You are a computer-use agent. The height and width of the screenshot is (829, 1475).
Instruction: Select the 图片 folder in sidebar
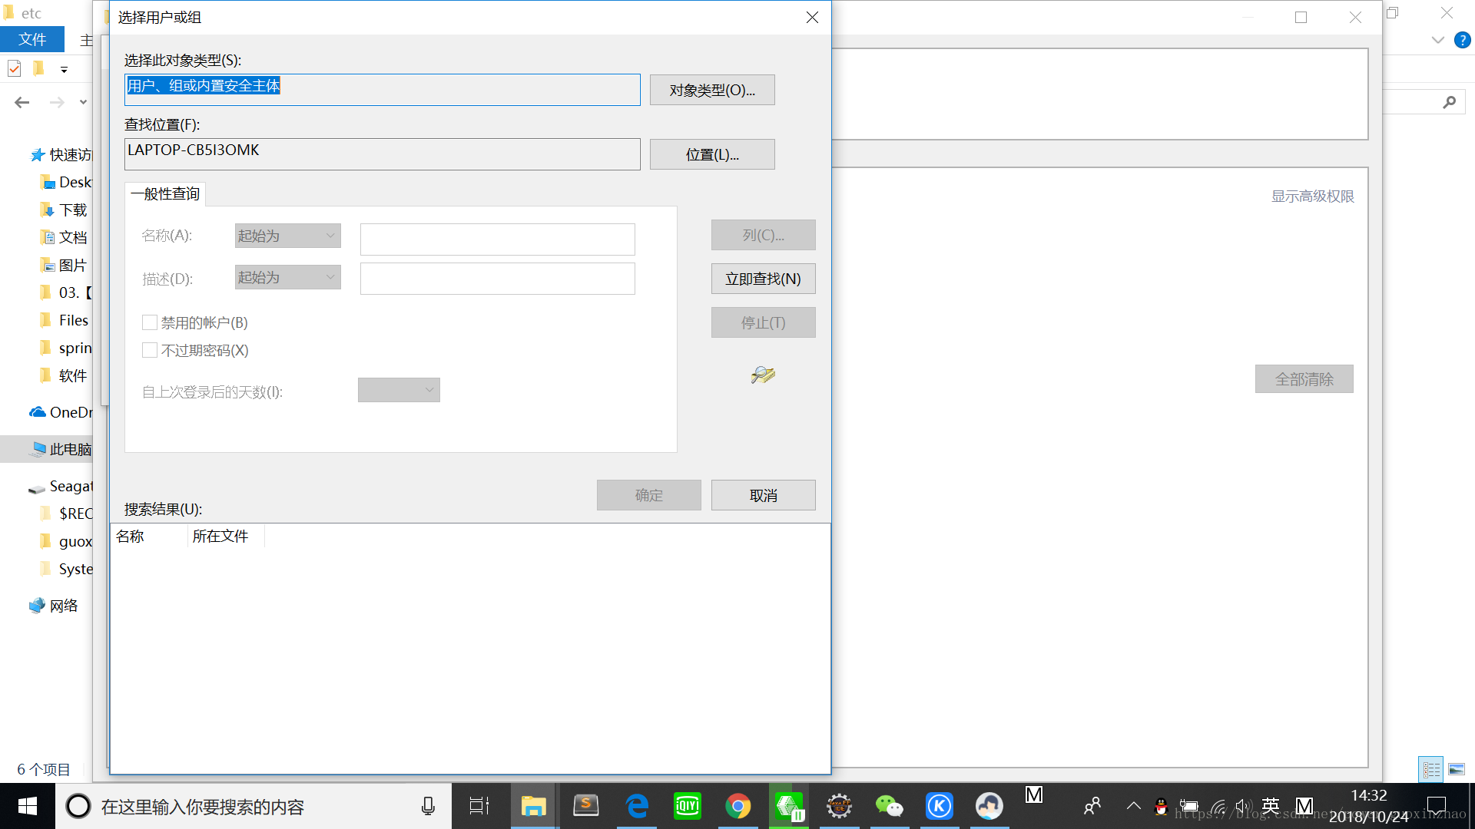coord(63,266)
